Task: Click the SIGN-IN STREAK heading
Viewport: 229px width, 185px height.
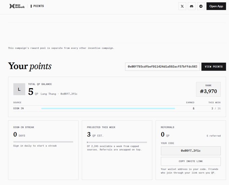Action: pyautogui.click(x=24, y=127)
